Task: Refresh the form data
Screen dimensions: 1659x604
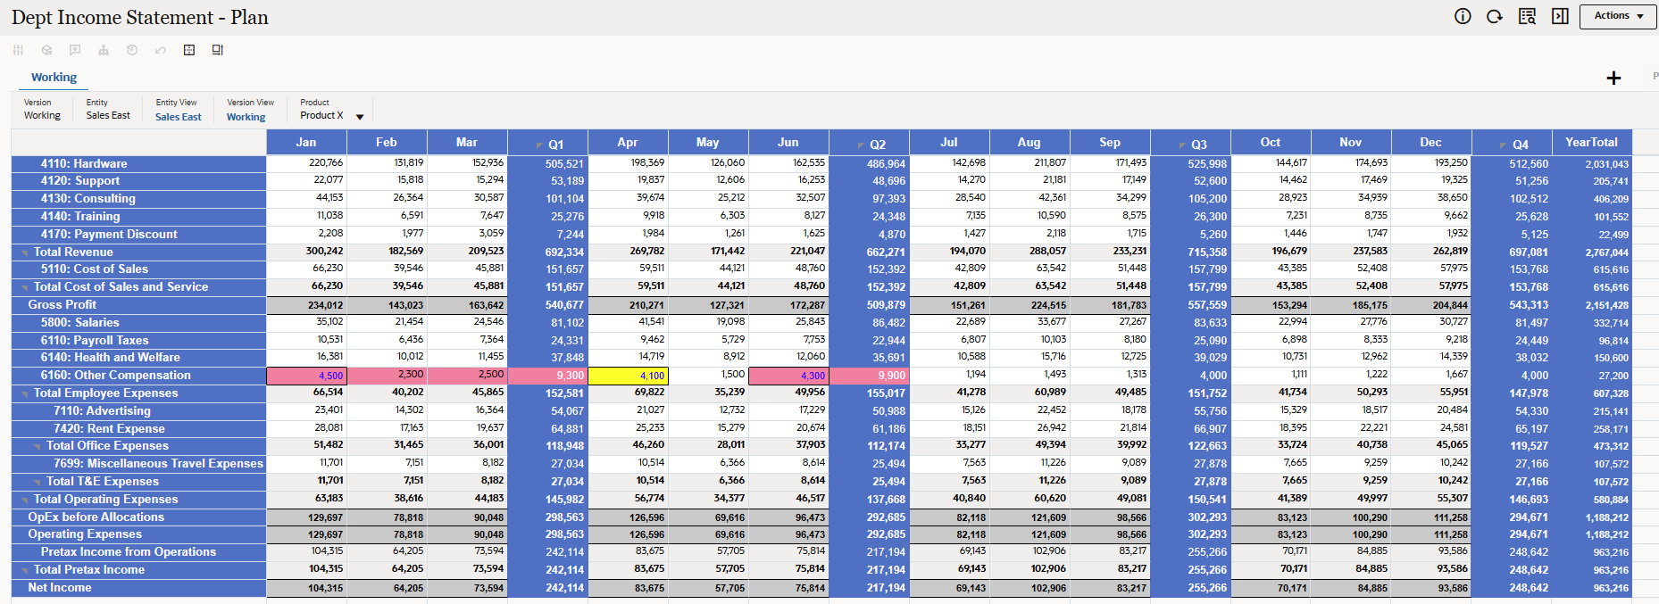Action: click(1494, 16)
